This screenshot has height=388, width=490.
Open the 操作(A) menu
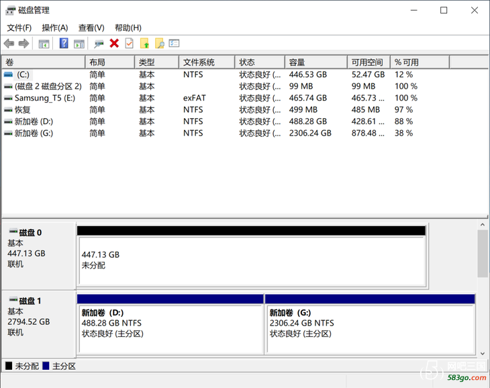pos(54,28)
